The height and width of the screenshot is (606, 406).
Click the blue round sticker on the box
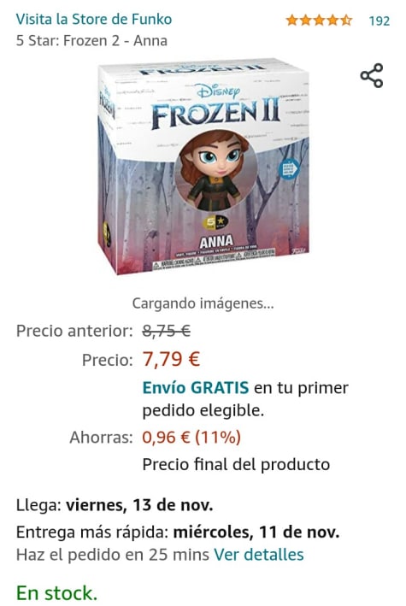click(x=289, y=169)
